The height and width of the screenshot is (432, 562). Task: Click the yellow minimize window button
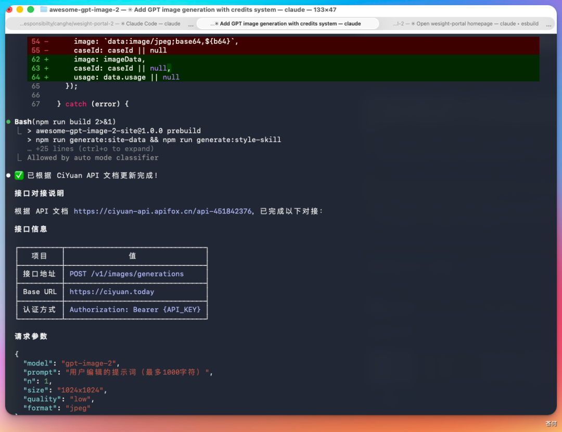pyautogui.click(x=20, y=9)
